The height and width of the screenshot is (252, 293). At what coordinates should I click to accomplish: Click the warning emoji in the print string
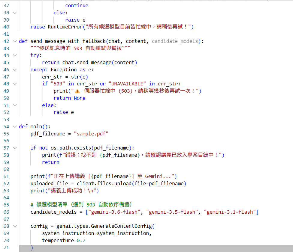77,91
